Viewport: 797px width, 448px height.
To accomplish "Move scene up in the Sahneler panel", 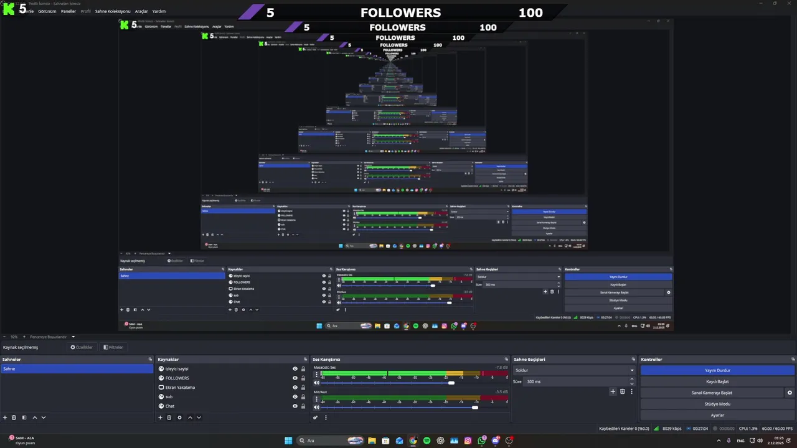I will pyautogui.click(x=35, y=418).
